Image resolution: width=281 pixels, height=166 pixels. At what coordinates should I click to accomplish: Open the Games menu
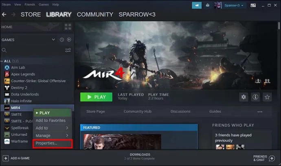tap(44, 4)
